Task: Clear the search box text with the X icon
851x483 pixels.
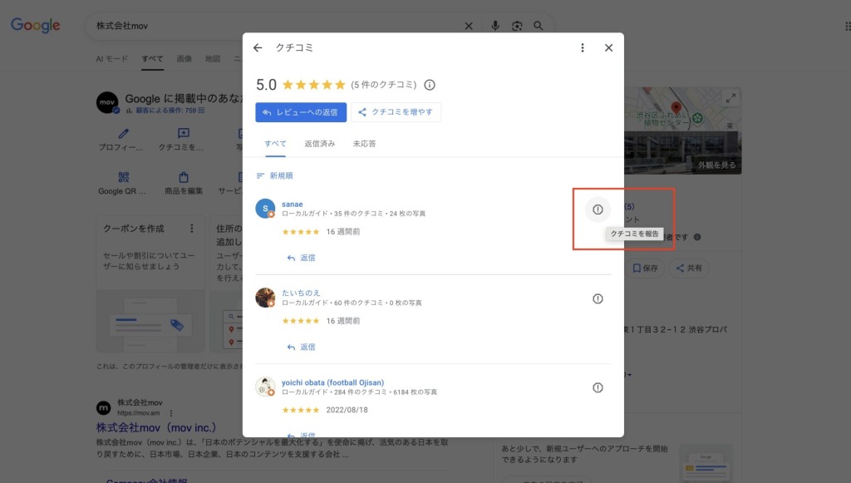Action: (469, 26)
